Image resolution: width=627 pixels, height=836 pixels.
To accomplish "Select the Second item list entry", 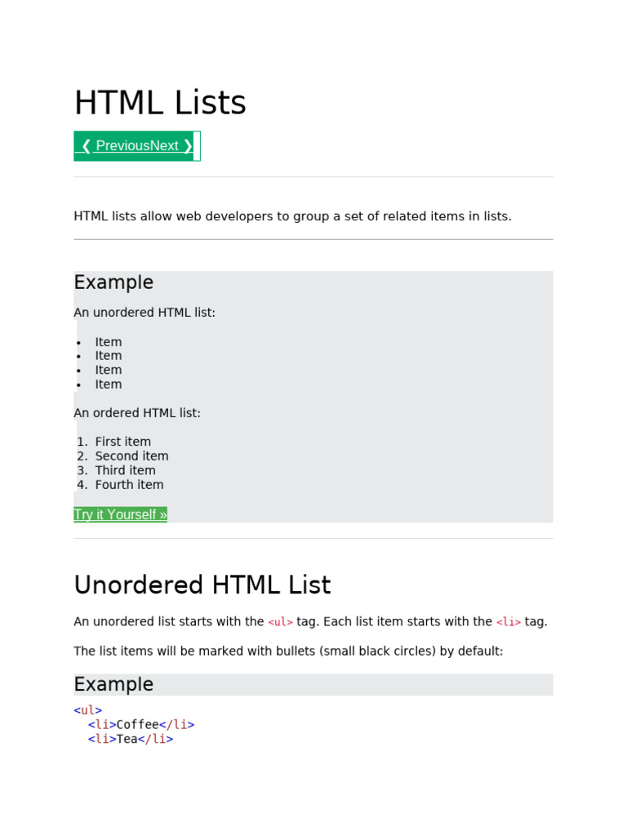I will pyautogui.click(x=131, y=456).
